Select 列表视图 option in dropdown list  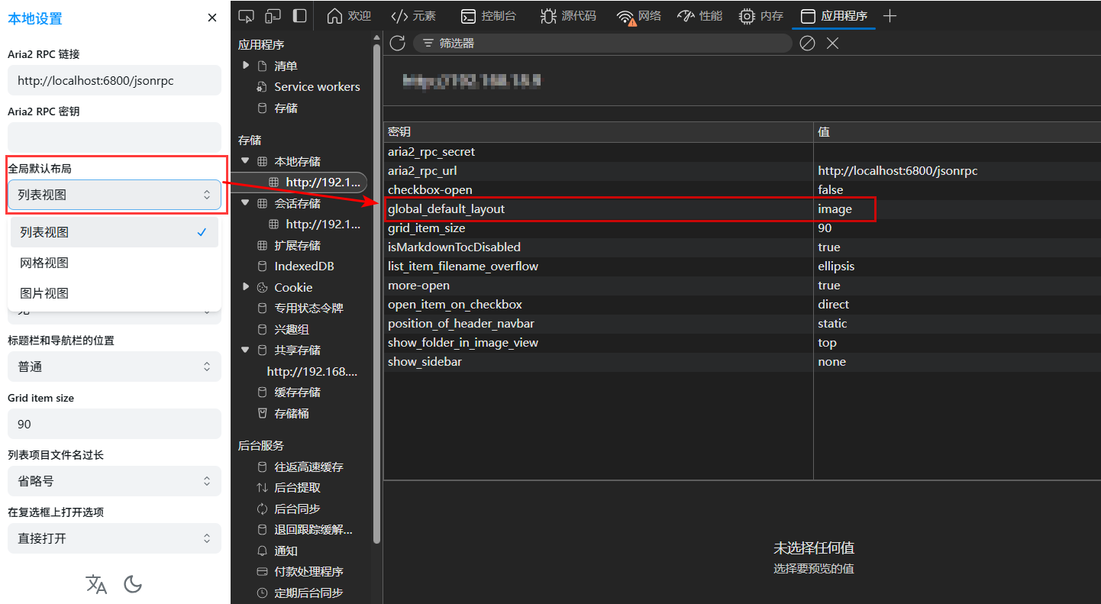[115, 232]
